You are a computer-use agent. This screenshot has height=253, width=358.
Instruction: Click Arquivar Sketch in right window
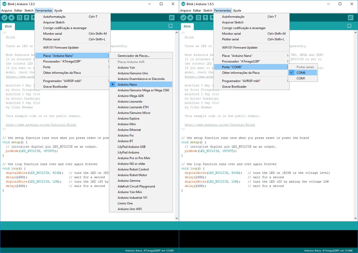click(x=251, y=22)
